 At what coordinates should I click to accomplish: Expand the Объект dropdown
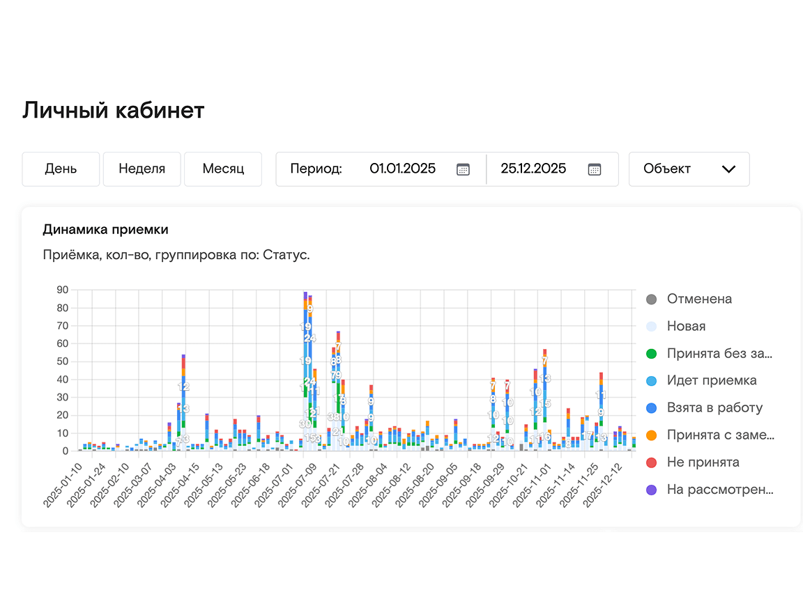(688, 169)
